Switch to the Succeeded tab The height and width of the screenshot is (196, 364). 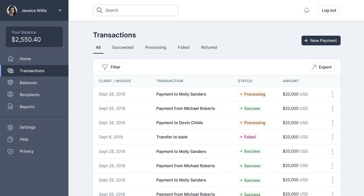tap(123, 47)
